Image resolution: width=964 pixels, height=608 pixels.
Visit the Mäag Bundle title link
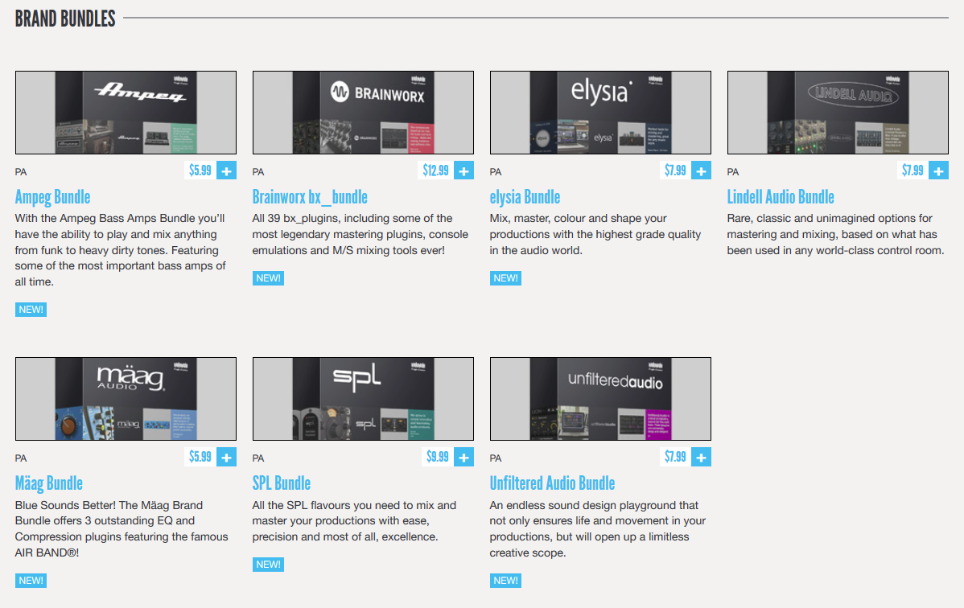[48, 483]
